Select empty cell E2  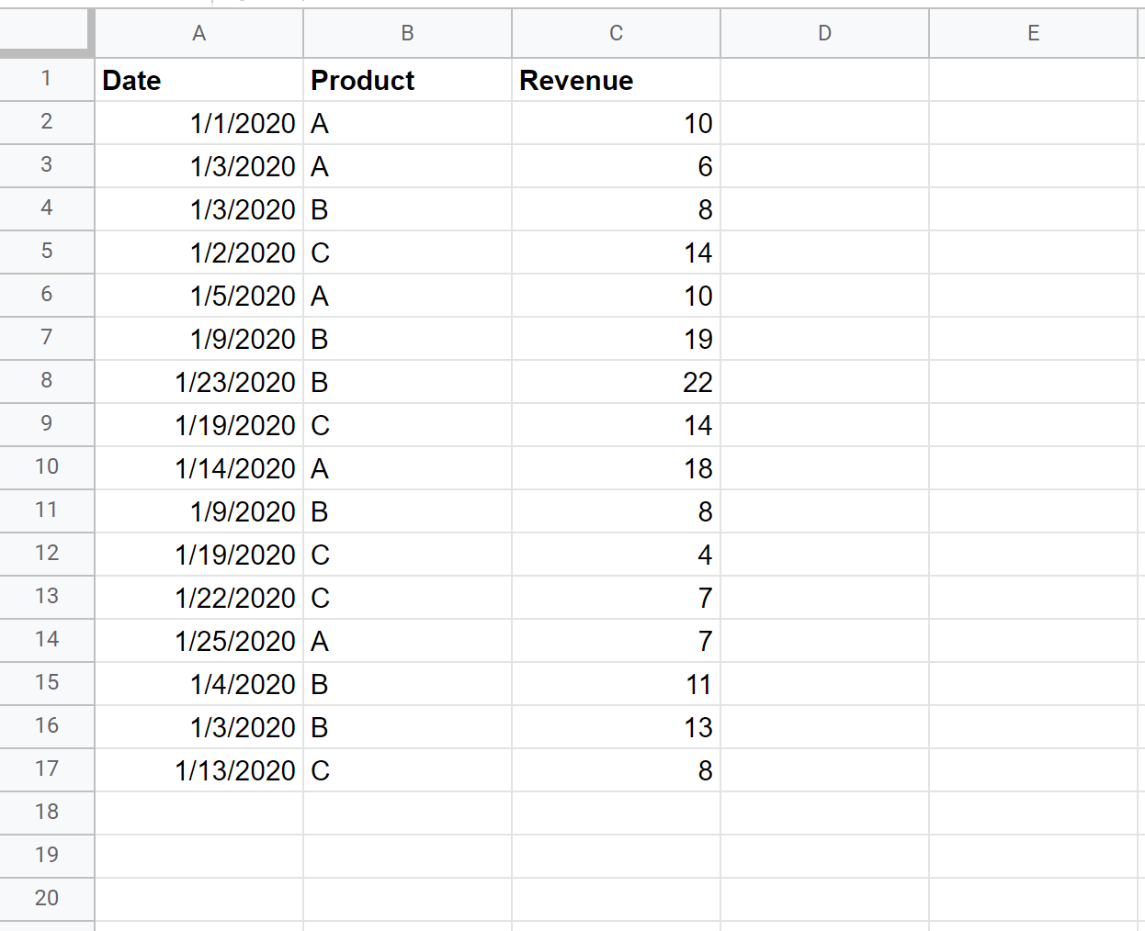point(1033,123)
